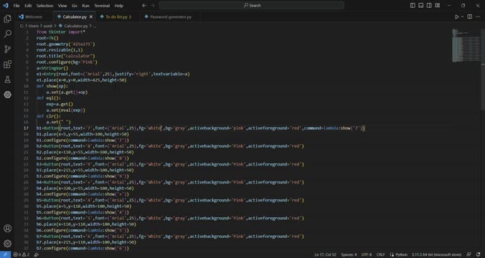Toggle the secondary side bar layout button
This screenshot has width=485, height=258.
[429, 5]
